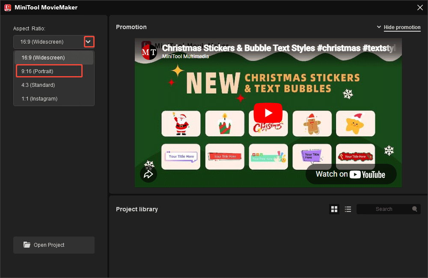Open the Christmas Stickers video title
Viewport: 428px width, 278px height.
(x=279, y=48)
